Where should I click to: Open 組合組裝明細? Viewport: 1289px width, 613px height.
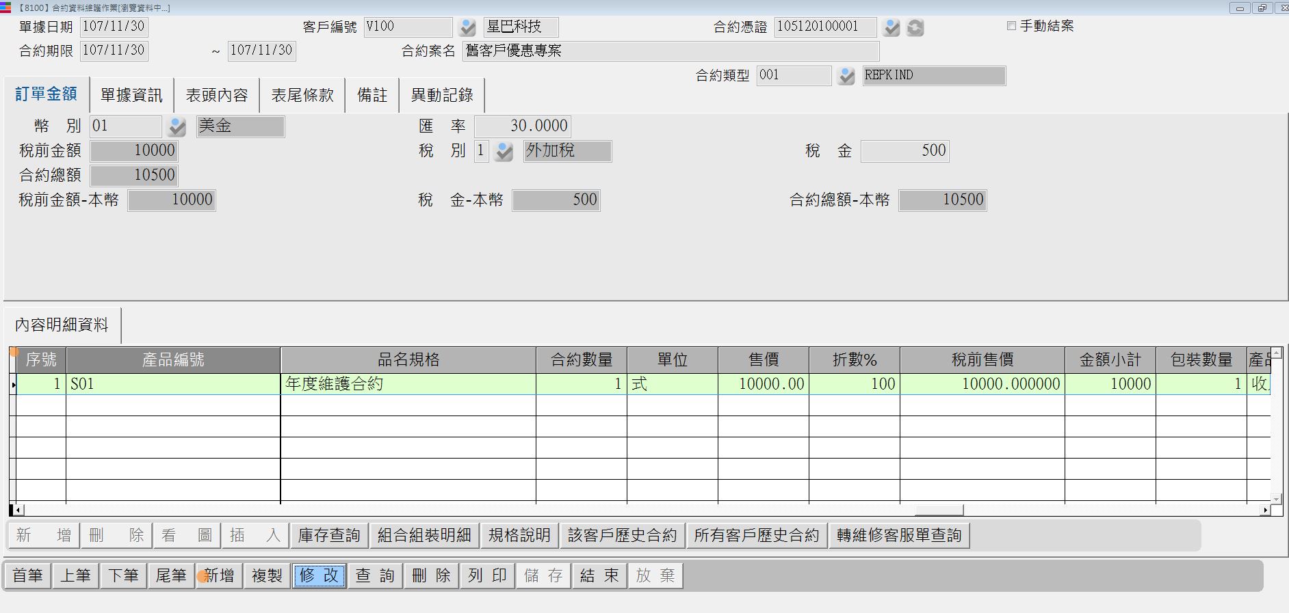click(424, 536)
